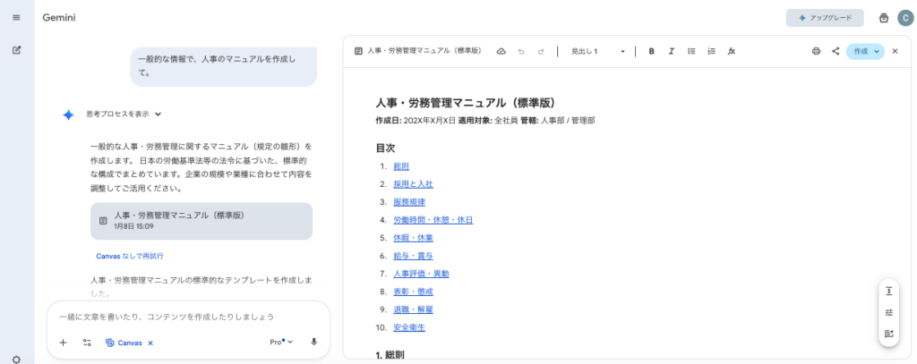Click the prompt text input field
Viewport: 917px width, 364px height.
click(x=179, y=317)
